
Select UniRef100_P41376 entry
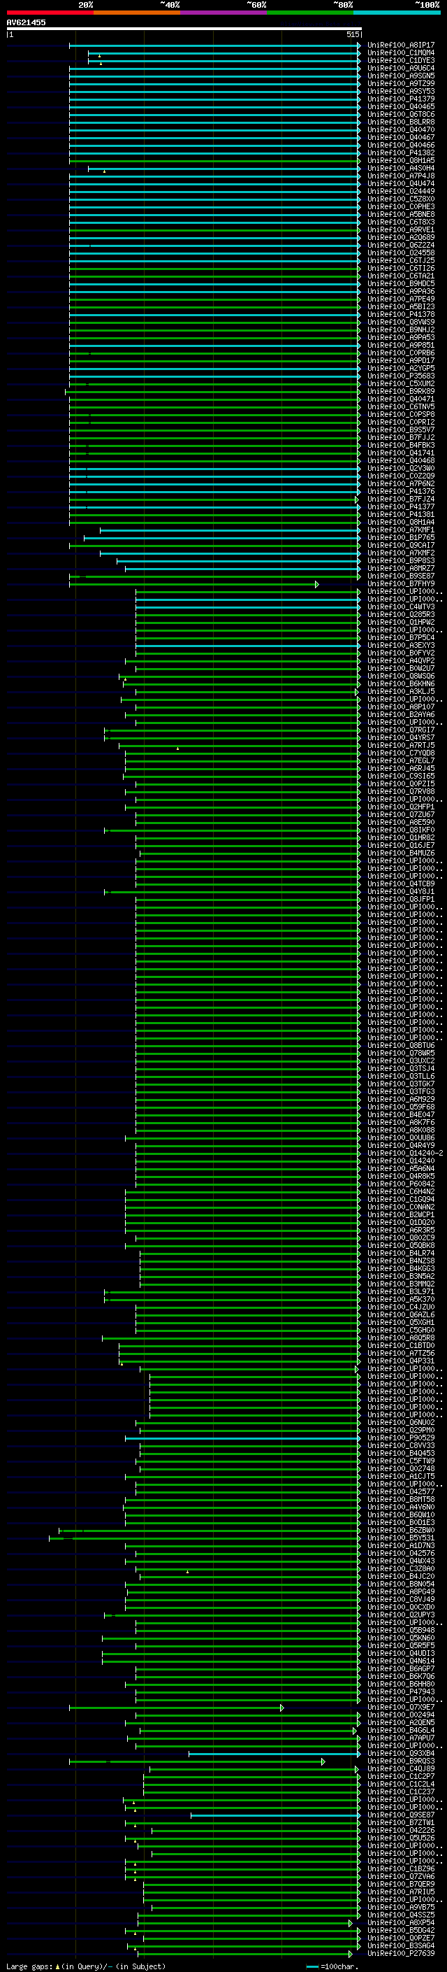click(400, 492)
